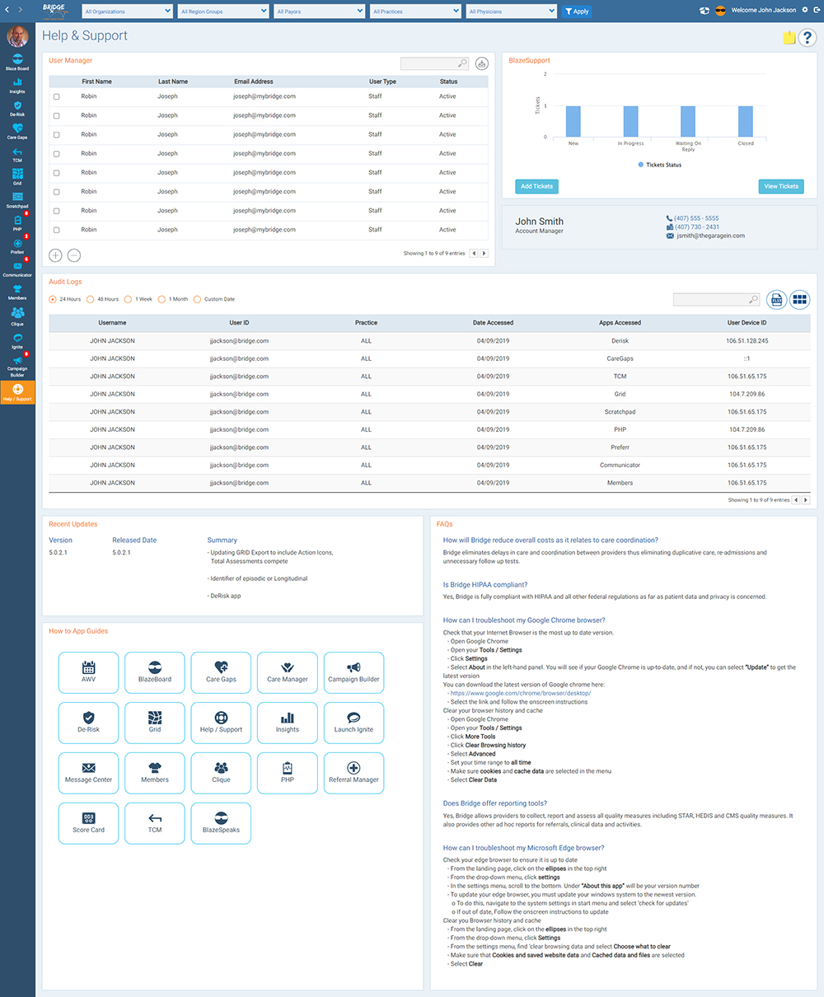Open PHP in the sidebar menu
Image resolution: width=824 pixels, height=997 pixels.
click(17, 222)
